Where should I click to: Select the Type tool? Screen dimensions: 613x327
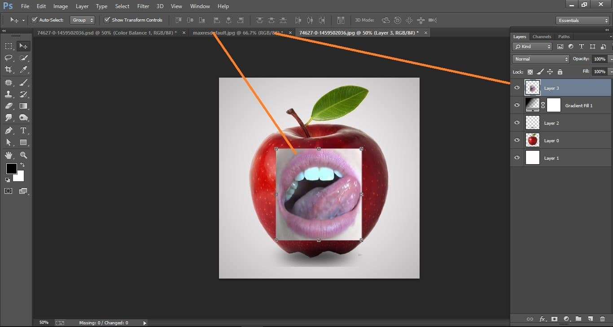pos(23,130)
